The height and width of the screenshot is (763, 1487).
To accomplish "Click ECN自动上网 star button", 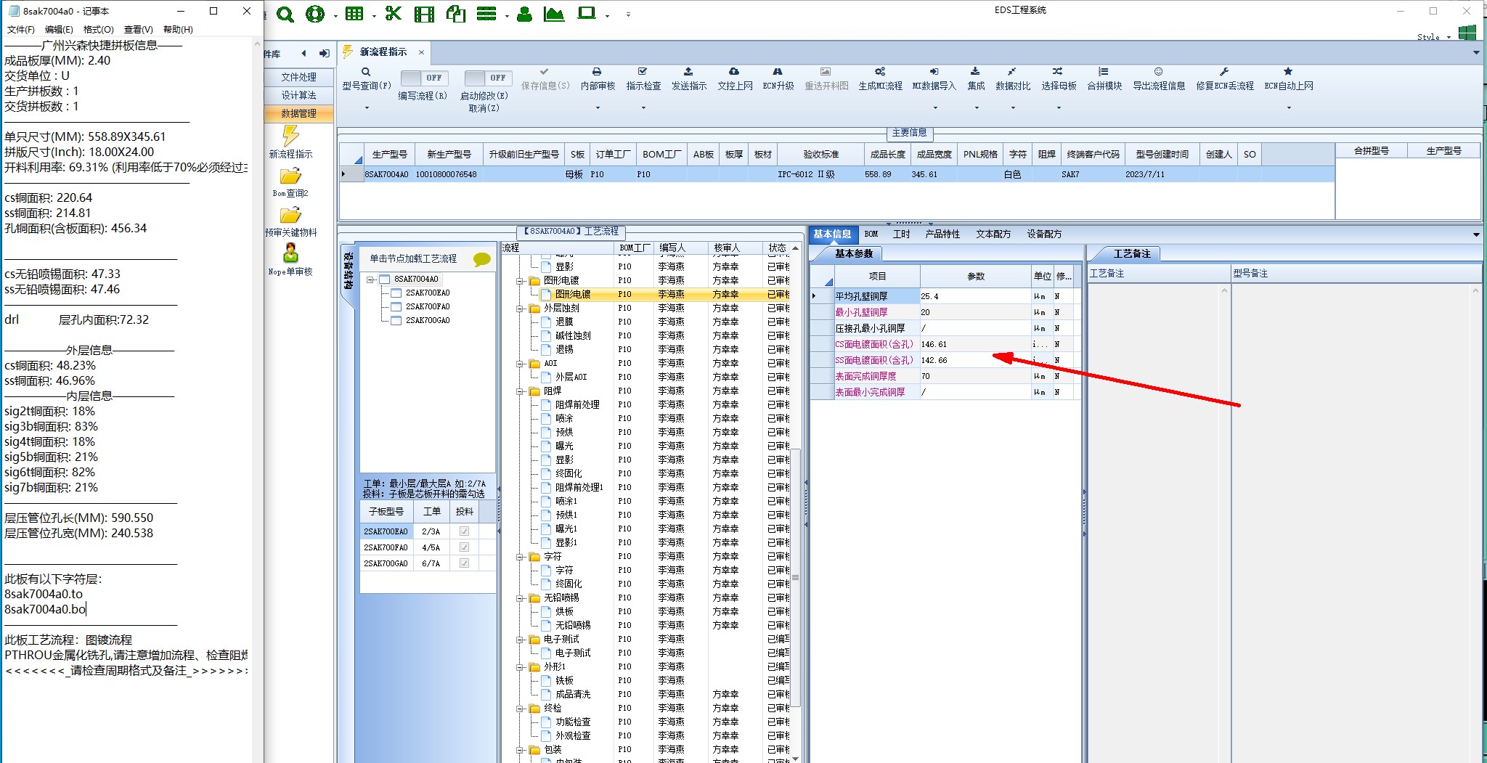I will click(1289, 79).
